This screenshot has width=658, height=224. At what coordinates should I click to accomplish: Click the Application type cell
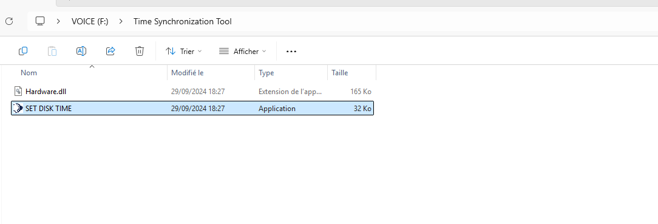coord(277,109)
